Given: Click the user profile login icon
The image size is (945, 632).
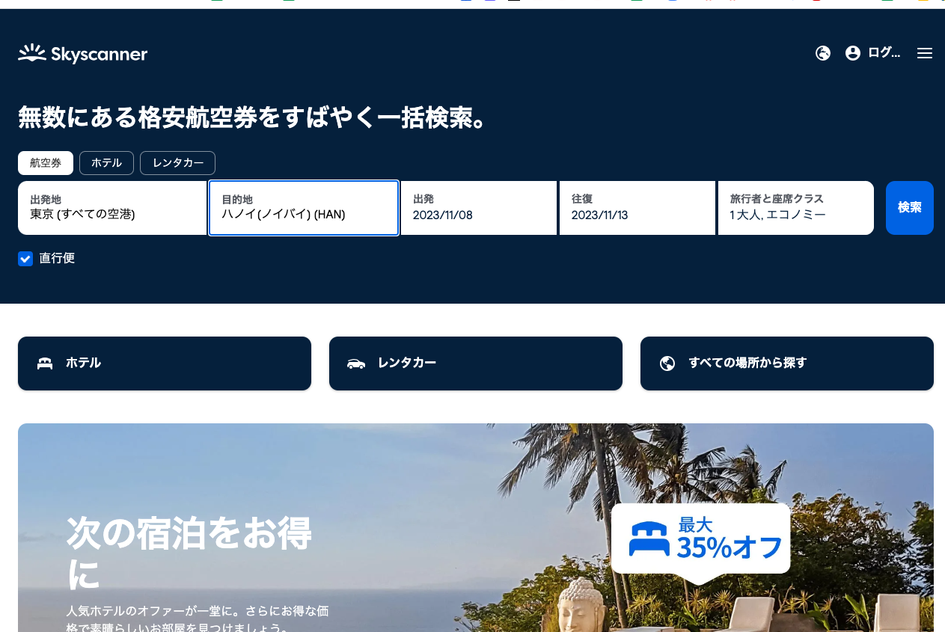Looking at the screenshot, I should 853,53.
